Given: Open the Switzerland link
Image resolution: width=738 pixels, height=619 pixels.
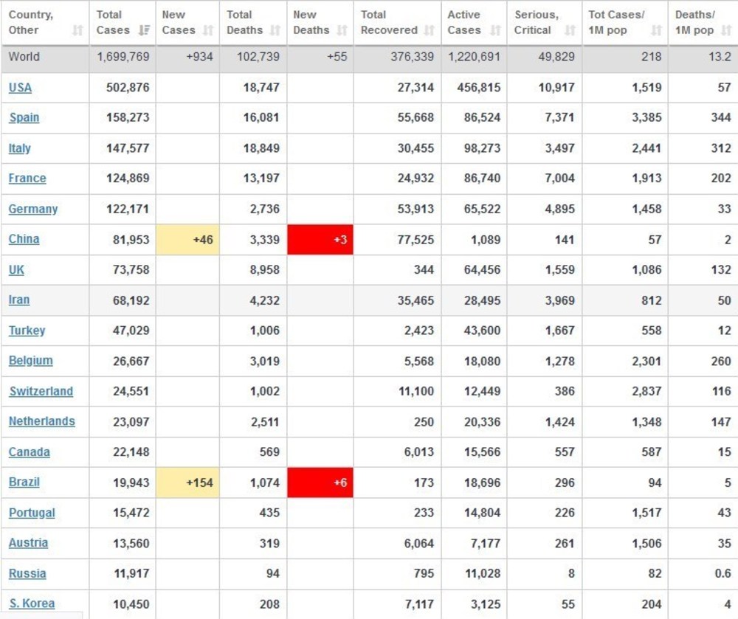Looking at the screenshot, I should tap(41, 391).
